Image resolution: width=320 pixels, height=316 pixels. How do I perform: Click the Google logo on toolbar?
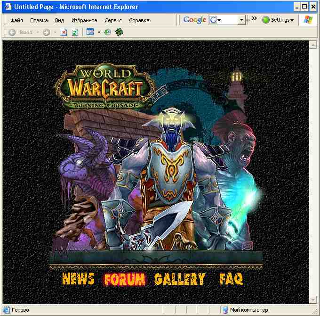coord(195,20)
